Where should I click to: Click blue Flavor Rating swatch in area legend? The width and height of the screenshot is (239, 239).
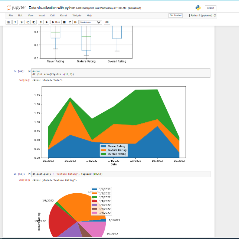(104, 146)
